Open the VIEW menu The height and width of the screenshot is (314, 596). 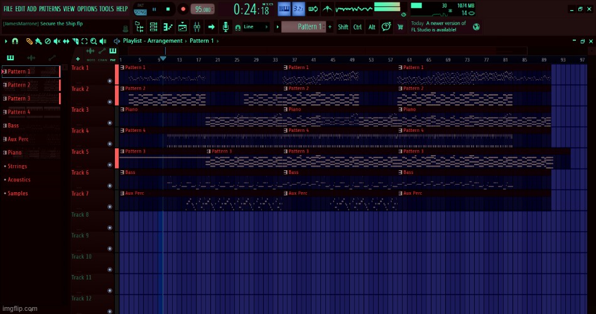tap(69, 9)
